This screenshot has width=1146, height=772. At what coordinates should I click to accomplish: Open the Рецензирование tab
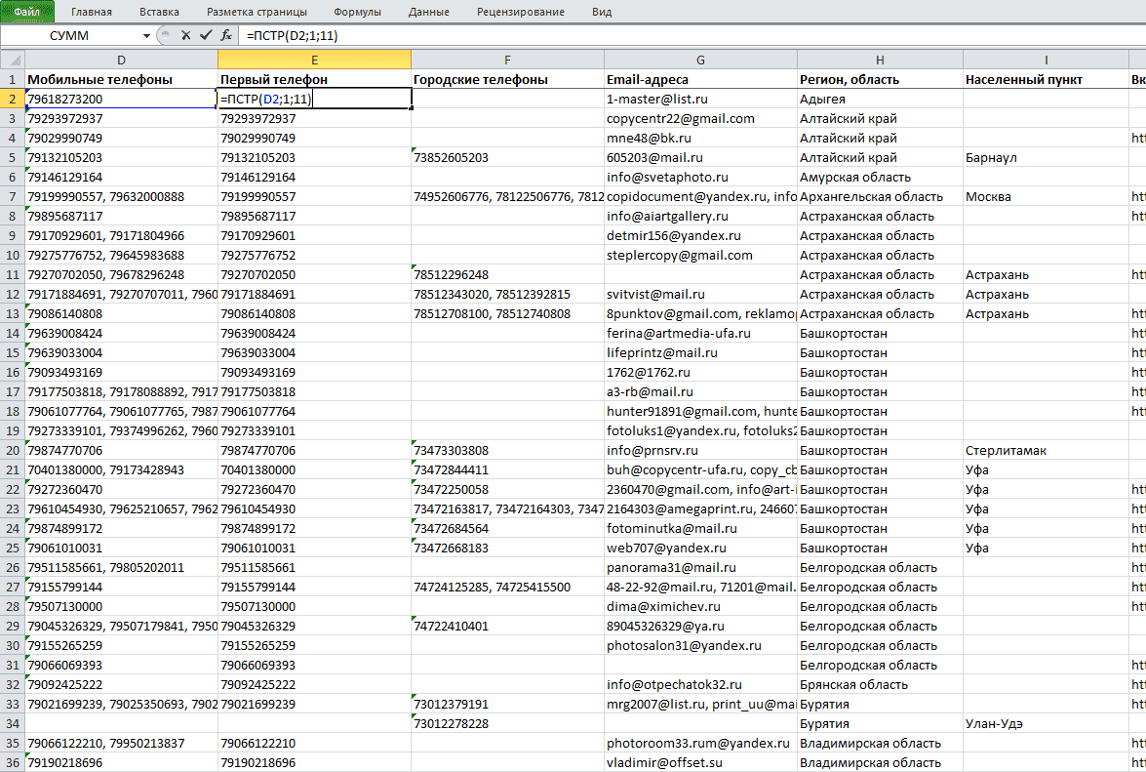[521, 12]
